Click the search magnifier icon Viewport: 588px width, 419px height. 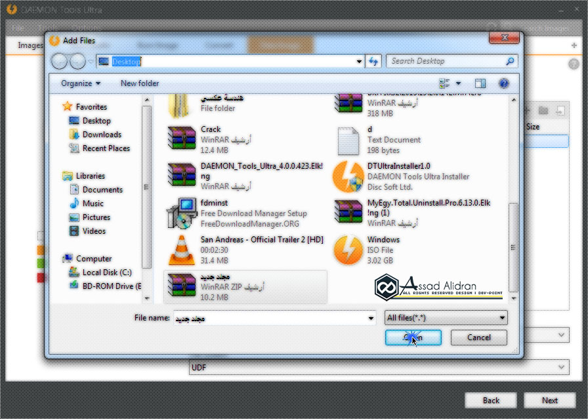coord(510,61)
